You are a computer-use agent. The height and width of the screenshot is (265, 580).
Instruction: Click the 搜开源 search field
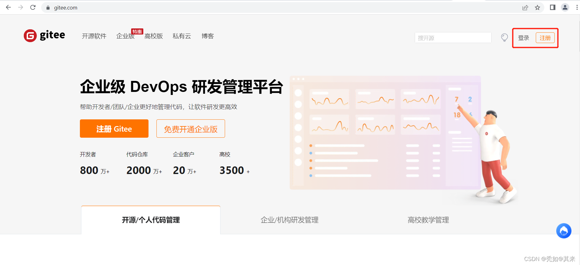pyautogui.click(x=453, y=38)
